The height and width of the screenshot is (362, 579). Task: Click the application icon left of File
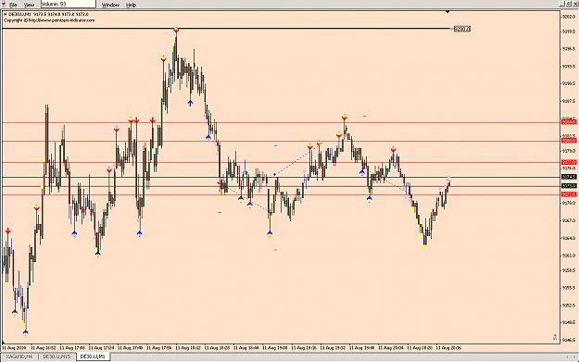coord(4,4)
